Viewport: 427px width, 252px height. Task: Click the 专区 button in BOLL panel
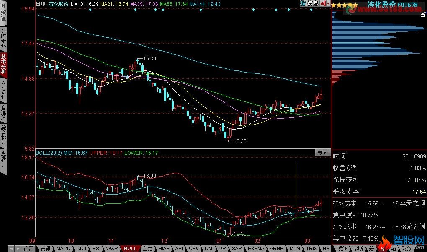(322, 153)
